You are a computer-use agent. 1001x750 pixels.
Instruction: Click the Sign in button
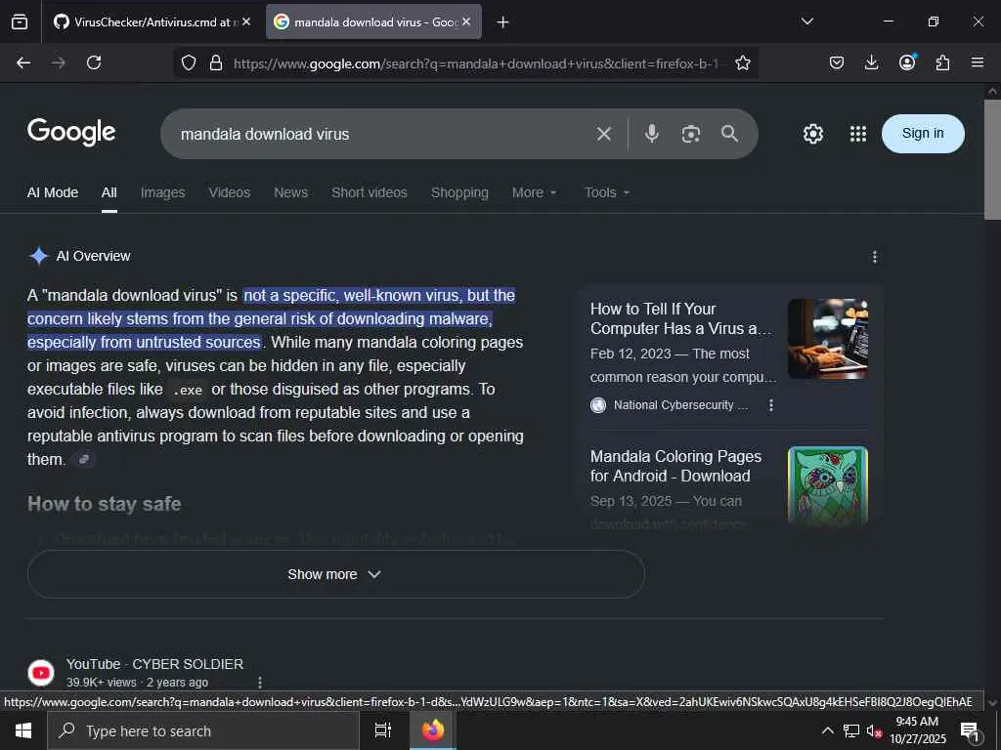coord(923,133)
